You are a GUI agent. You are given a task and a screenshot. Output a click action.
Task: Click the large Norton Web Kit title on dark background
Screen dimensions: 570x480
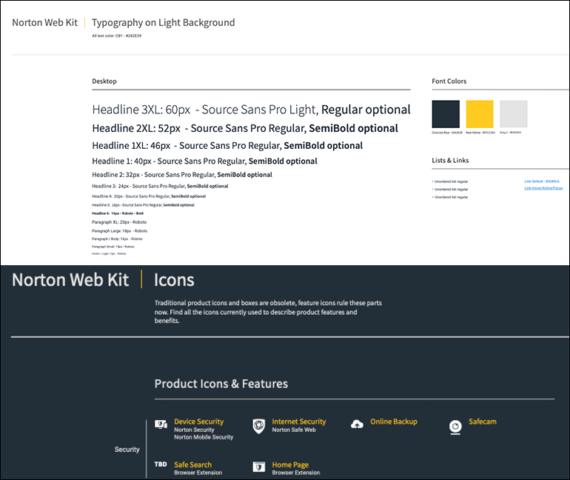70,280
